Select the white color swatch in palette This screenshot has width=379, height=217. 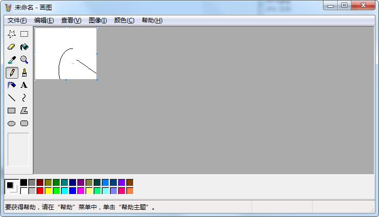(23, 190)
